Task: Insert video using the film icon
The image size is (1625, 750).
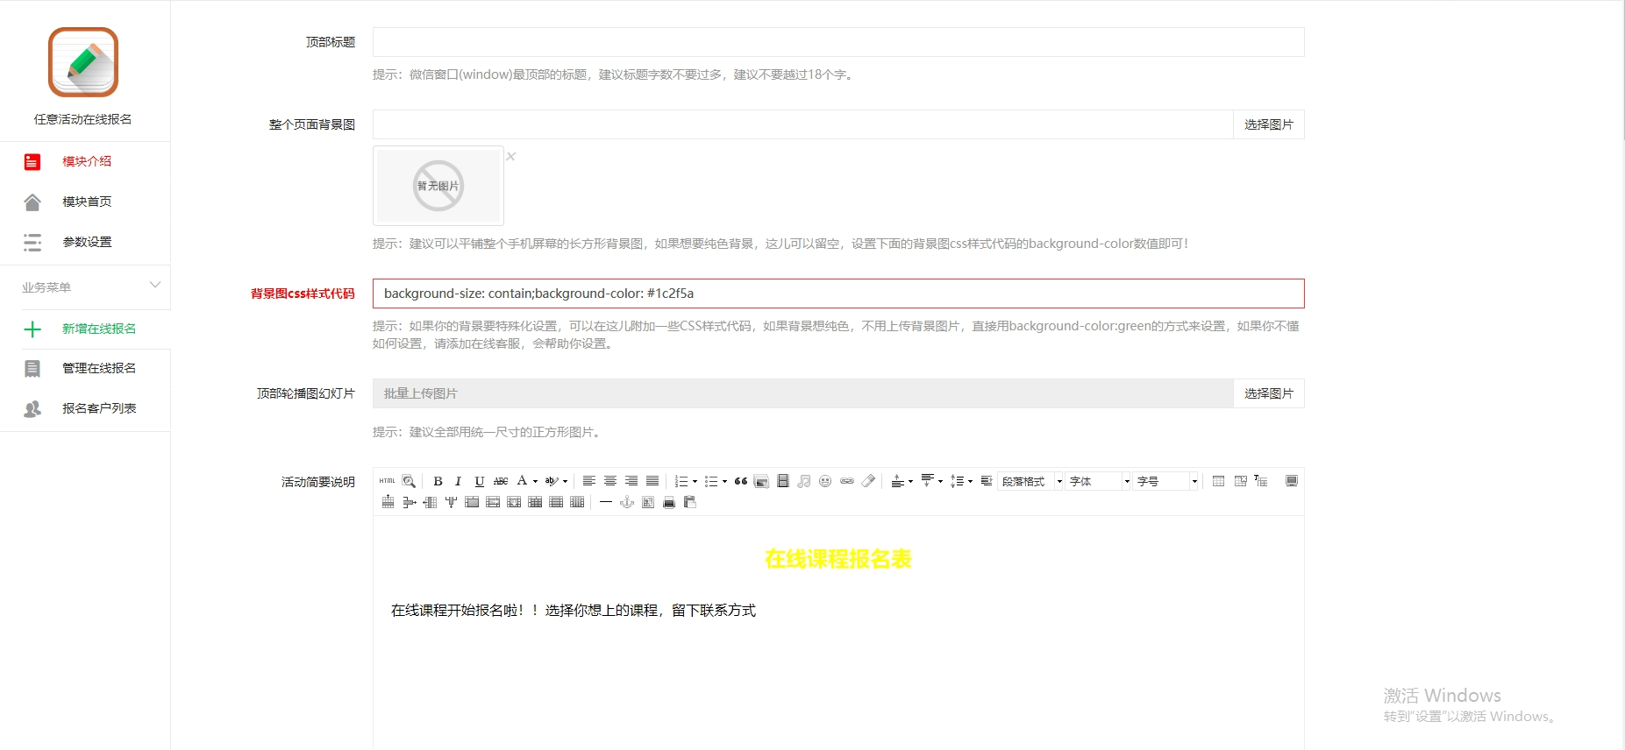Action: tap(783, 481)
